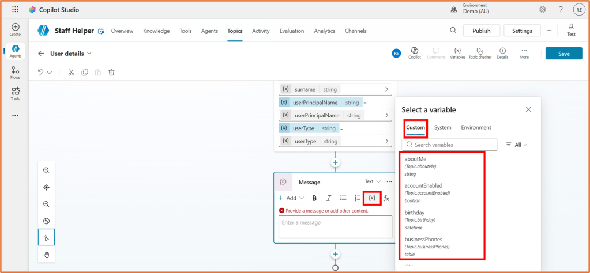Screen dimensions: 590x273
Task: Change message type Text dropdown
Action: 373,181
